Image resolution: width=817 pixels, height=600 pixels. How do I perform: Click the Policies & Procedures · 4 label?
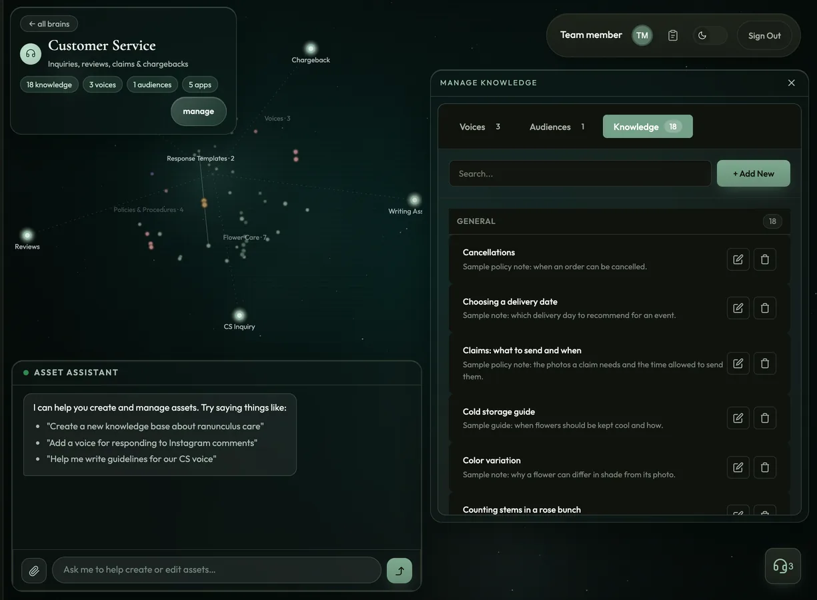coord(148,209)
